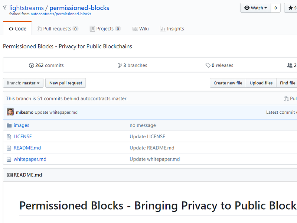Image resolution: width=297 pixels, height=223 pixels.
Task: Click mikesmo's avatar thumbnail
Action: [x=10, y=112]
